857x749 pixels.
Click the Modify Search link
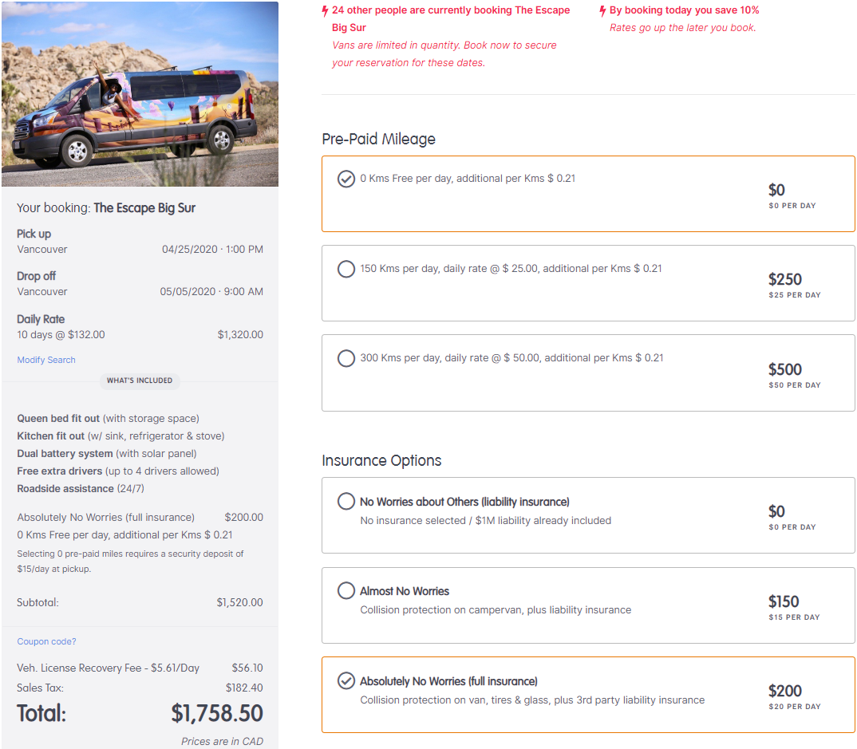[46, 360]
